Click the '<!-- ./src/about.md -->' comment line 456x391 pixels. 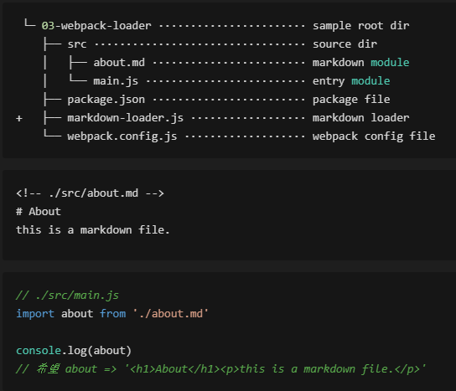point(91,193)
